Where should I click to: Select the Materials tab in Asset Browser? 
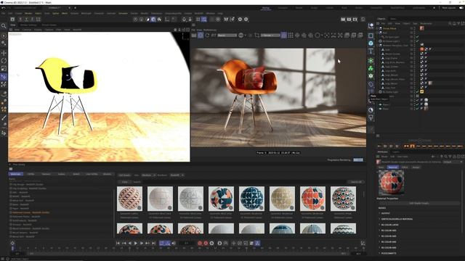pos(15,174)
